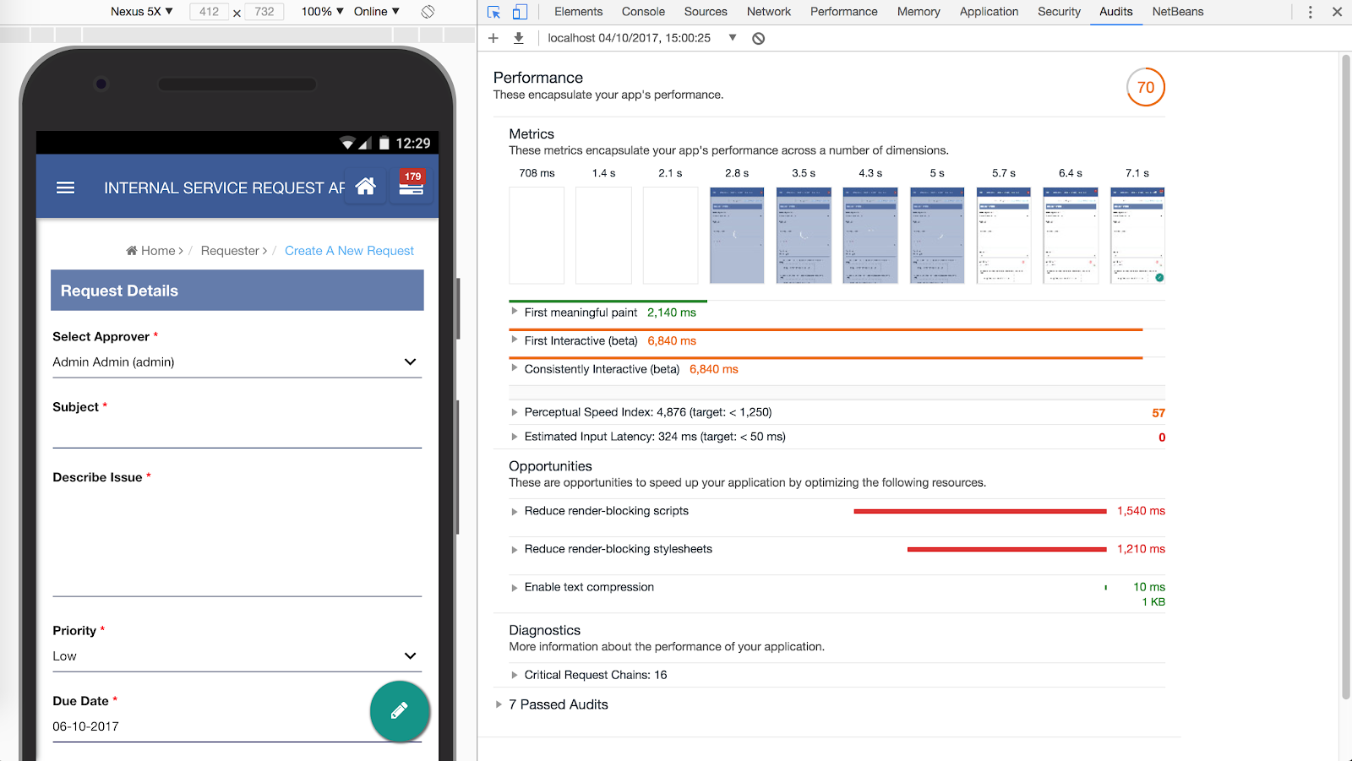Toggle the device toolbar icon
Screen dimensions: 1352x761
pos(520,12)
